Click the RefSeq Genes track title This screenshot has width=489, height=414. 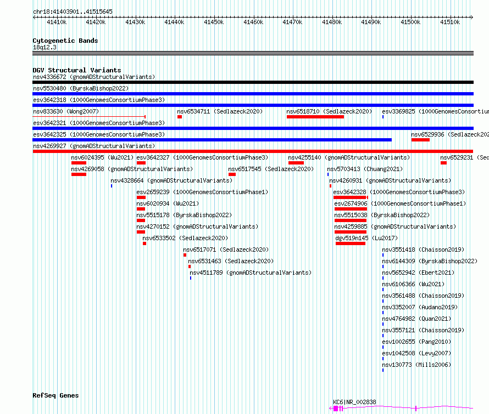(x=55, y=396)
